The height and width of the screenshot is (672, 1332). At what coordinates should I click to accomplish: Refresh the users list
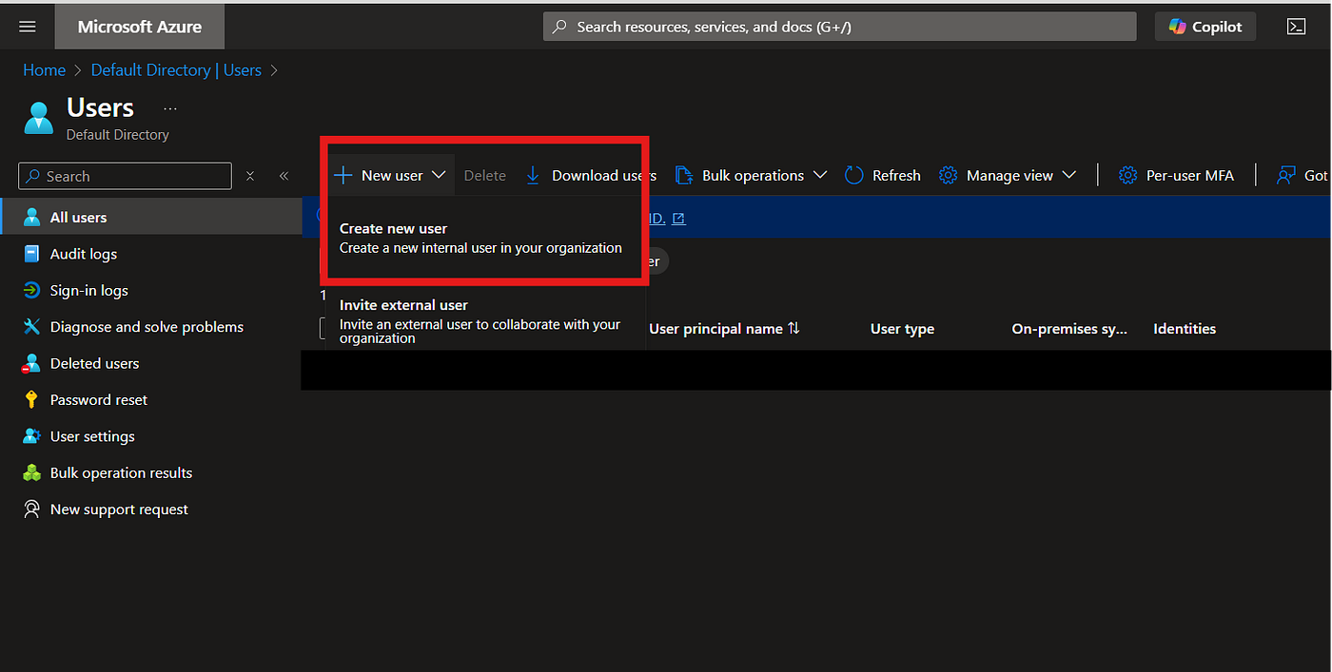pyautogui.click(x=883, y=175)
